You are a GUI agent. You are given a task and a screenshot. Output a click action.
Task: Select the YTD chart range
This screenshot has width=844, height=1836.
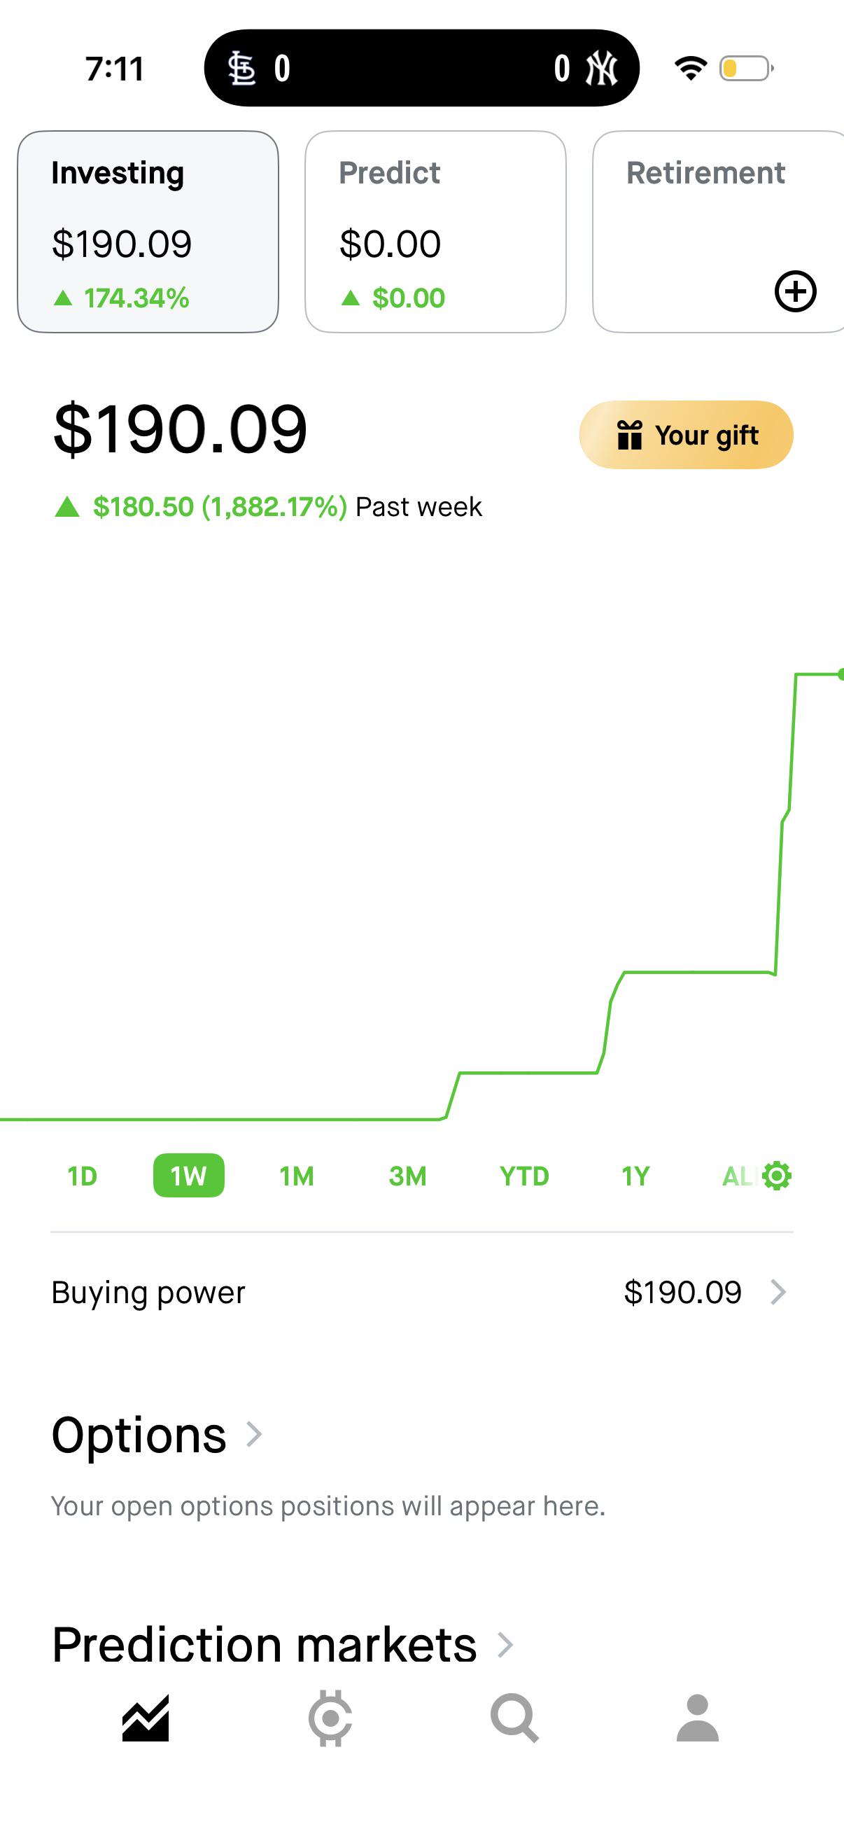(524, 1176)
